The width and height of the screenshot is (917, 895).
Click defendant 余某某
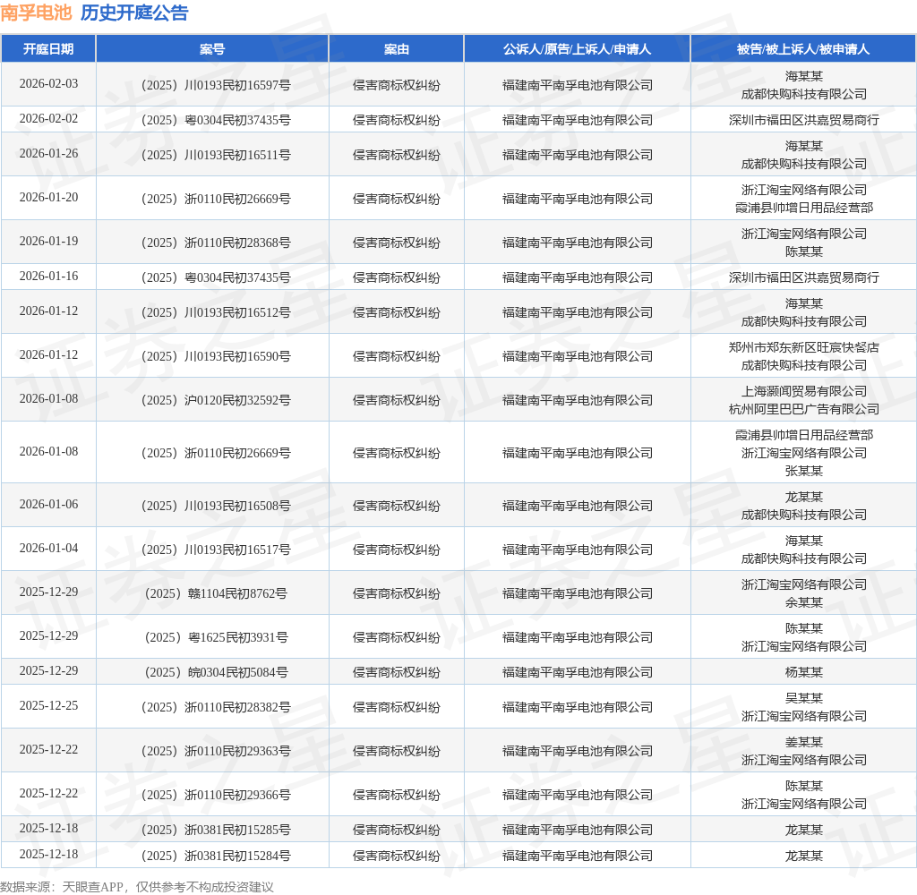tap(804, 602)
